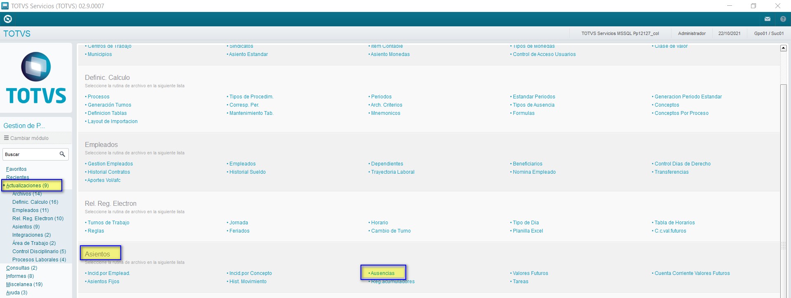Select Empleados (11) submenu
791x298 pixels.
click(30, 210)
